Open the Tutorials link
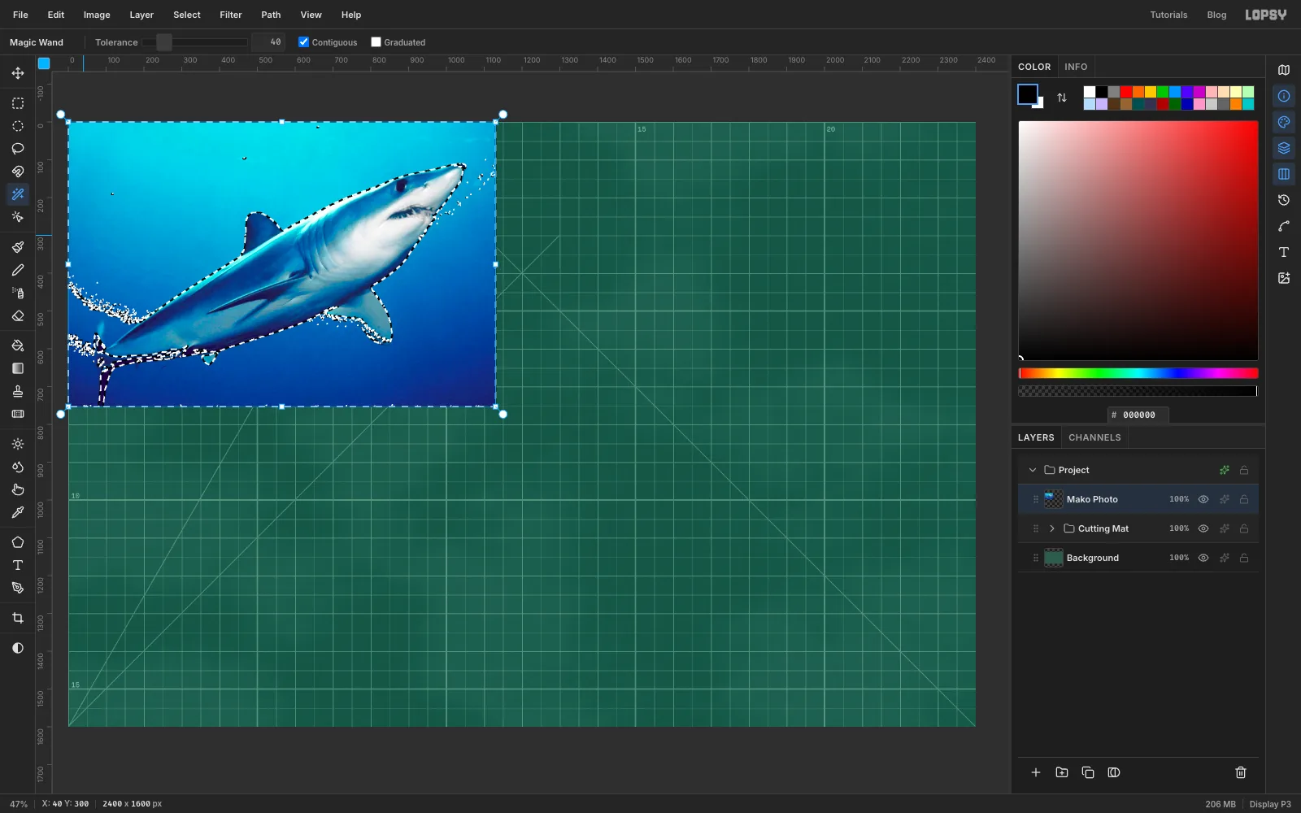This screenshot has width=1301, height=813. pyautogui.click(x=1168, y=15)
